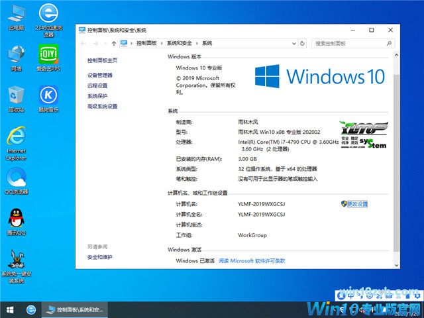Select the 3.00 GB installed RAM value
This screenshot has width=424, height=318.
click(247, 159)
